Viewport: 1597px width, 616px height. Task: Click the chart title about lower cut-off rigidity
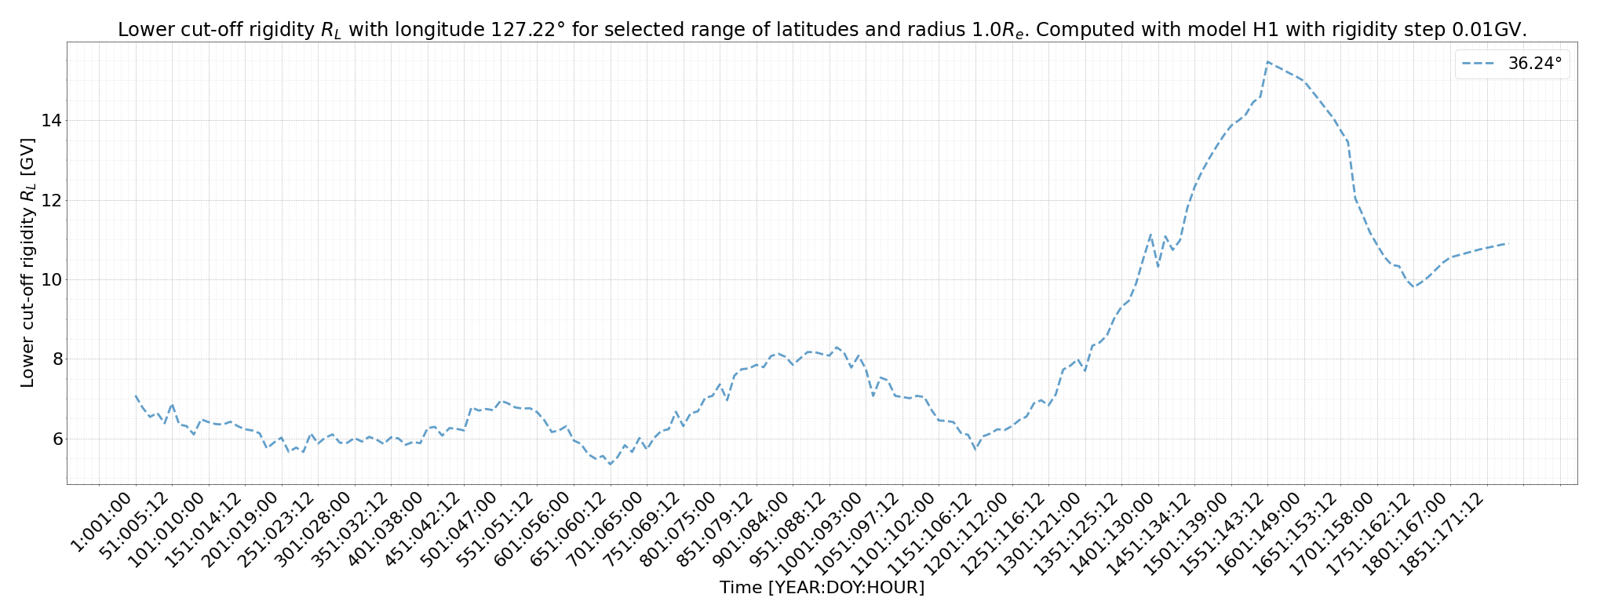[x=822, y=30]
